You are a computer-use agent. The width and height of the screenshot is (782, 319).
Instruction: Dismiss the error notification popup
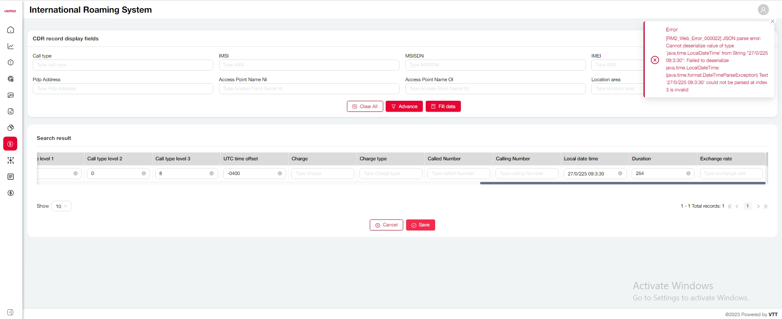pyautogui.click(x=772, y=21)
